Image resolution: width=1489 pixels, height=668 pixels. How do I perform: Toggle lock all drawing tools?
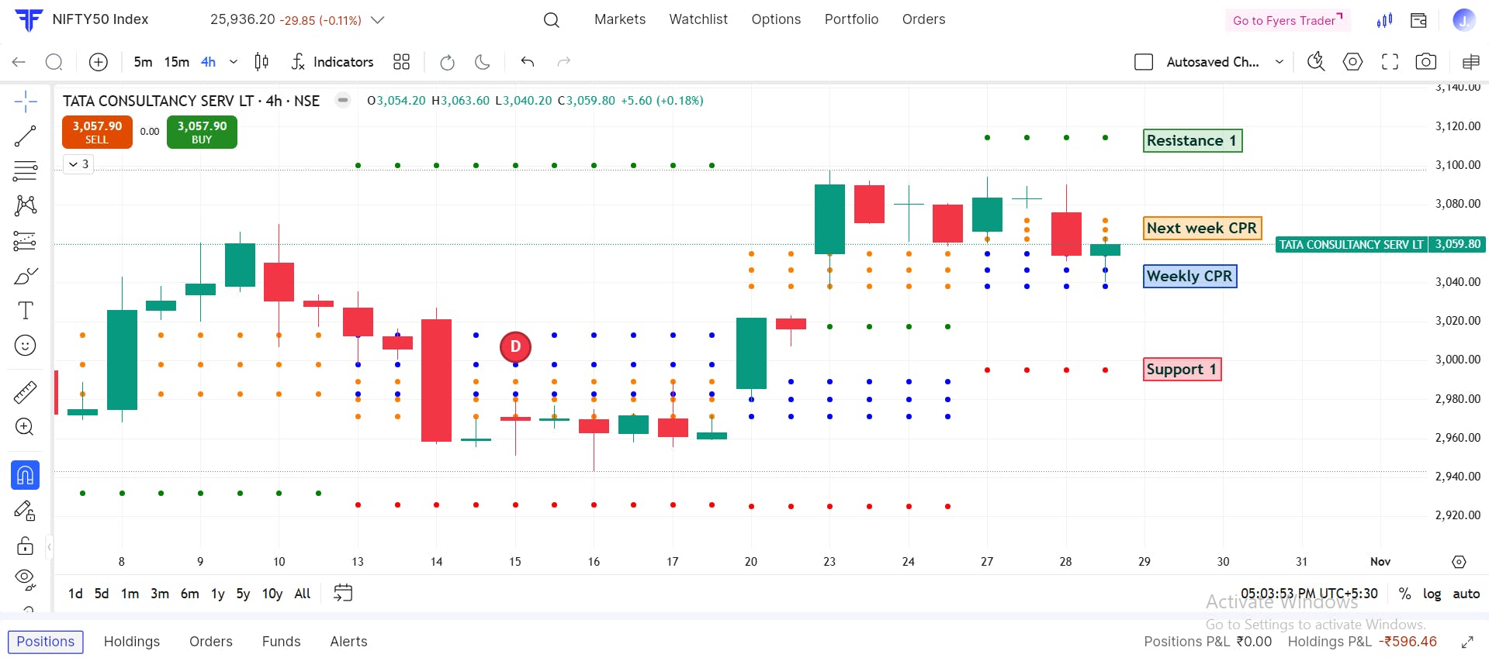(x=26, y=546)
